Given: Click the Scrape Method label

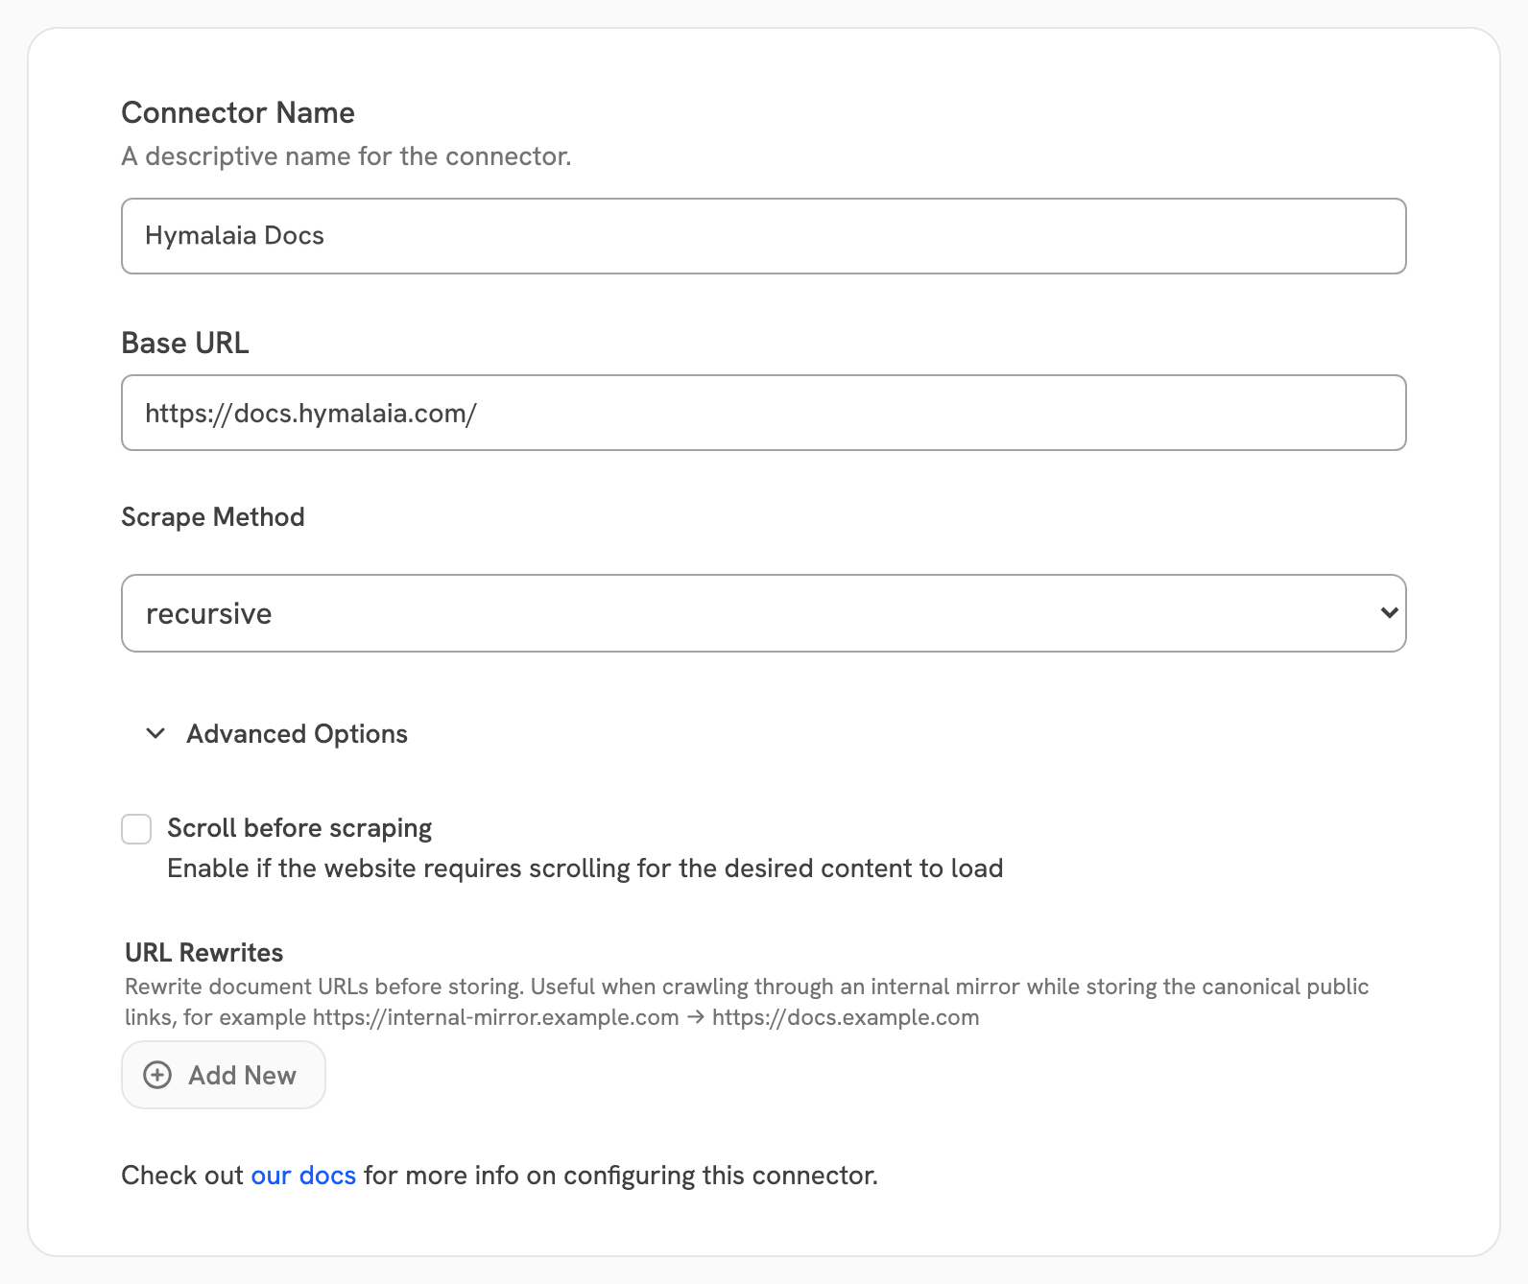Looking at the screenshot, I should (213, 517).
